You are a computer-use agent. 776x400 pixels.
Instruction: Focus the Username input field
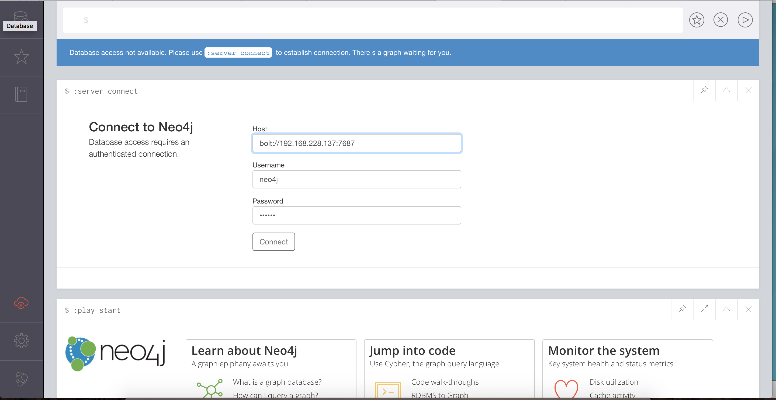(x=357, y=179)
